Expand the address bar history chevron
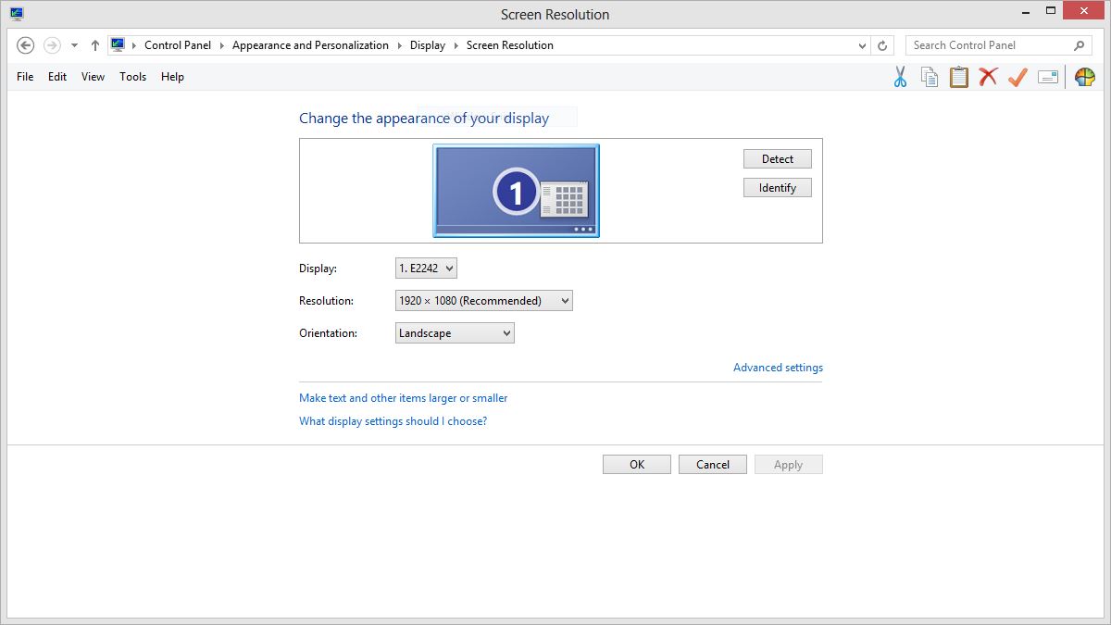The height and width of the screenshot is (625, 1111). [862, 45]
